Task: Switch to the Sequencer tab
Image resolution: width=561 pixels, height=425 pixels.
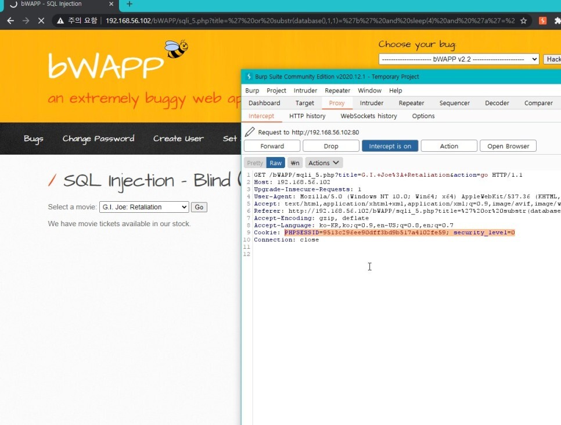Action: pyautogui.click(x=454, y=103)
